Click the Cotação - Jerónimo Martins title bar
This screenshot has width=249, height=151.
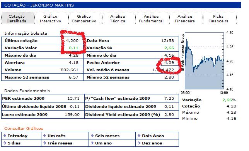(x=121, y=5)
